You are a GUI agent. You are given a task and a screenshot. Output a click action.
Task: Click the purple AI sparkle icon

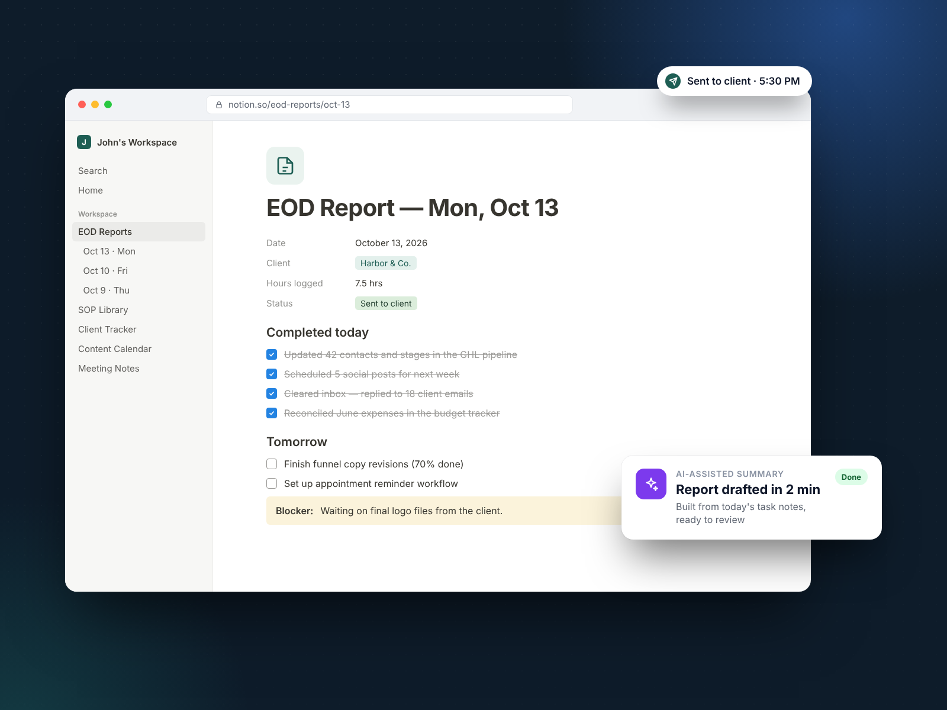tap(651, 484)
